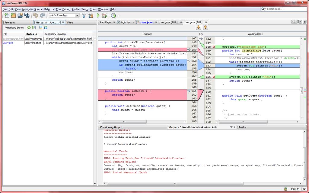Open the Tools menu
309x193 pixels.
point(93,9)
